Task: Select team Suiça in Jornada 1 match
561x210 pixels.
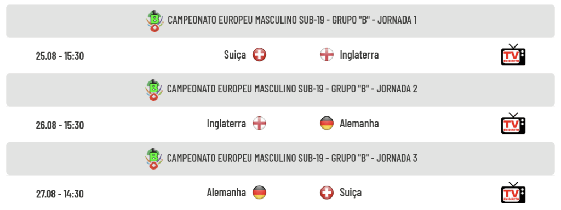Action: click(235, 55)
